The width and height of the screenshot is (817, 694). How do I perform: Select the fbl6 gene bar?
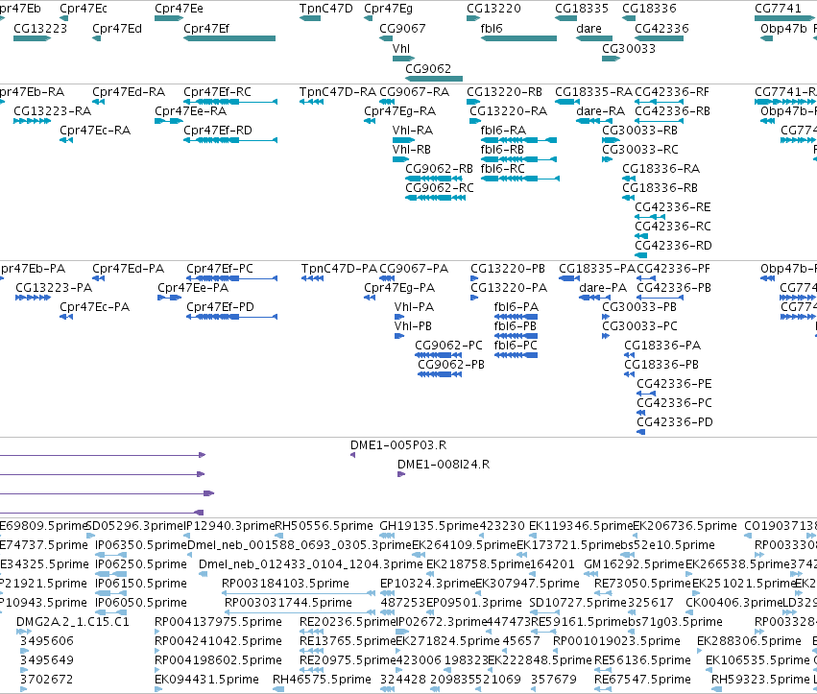click(518, 38)
